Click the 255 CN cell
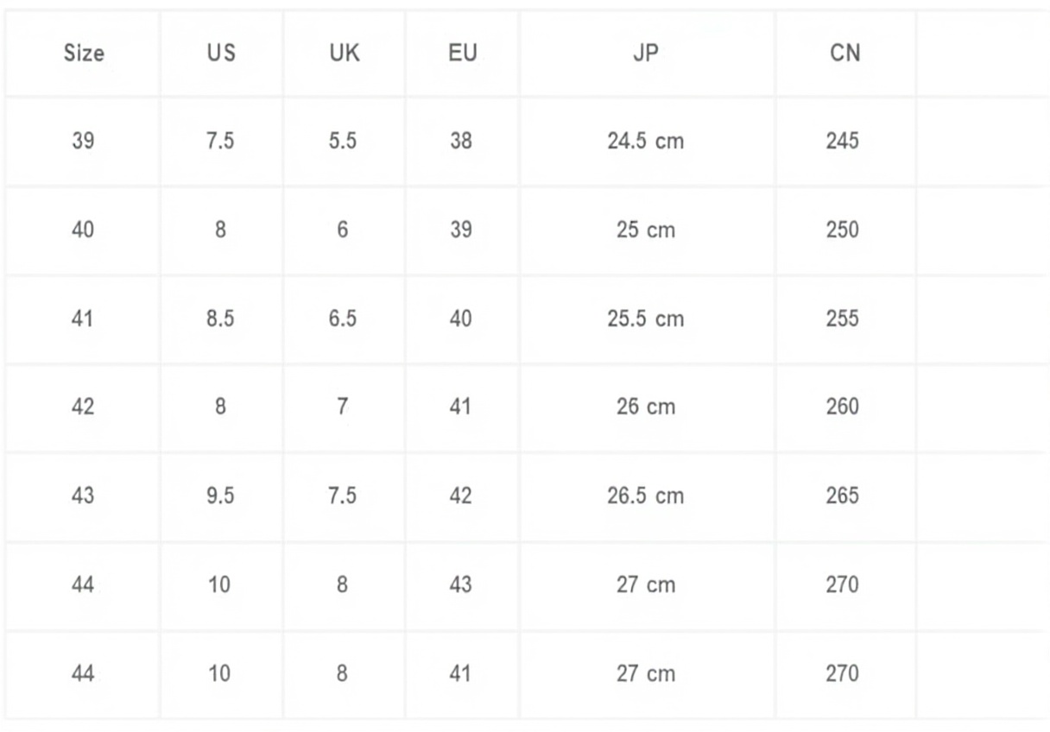The height and width of the screenshot is (732, 1050). pyautogui.click(x=842, y=319)
